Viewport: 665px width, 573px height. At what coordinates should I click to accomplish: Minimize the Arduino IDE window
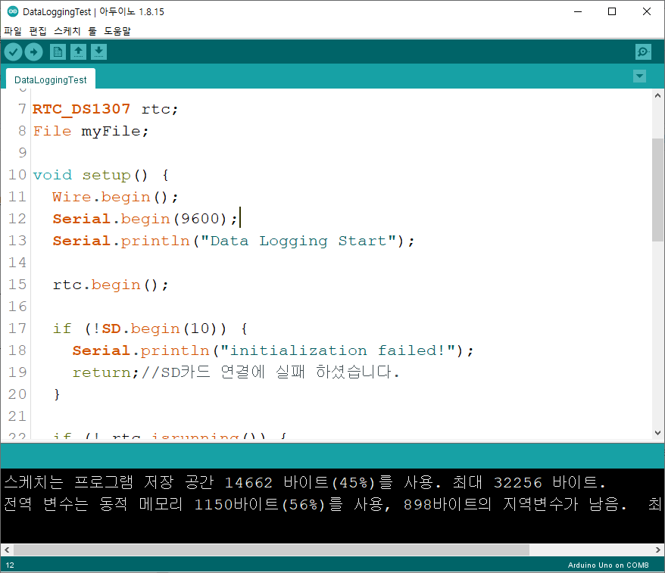coord(578,11)
